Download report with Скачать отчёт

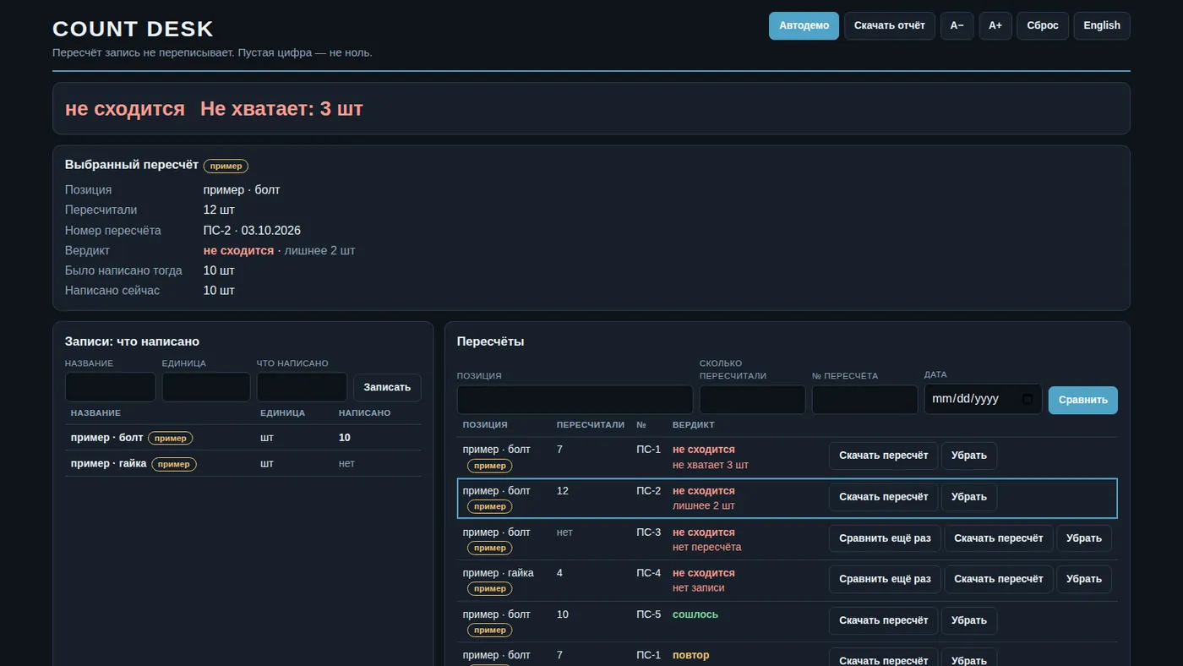889,25
